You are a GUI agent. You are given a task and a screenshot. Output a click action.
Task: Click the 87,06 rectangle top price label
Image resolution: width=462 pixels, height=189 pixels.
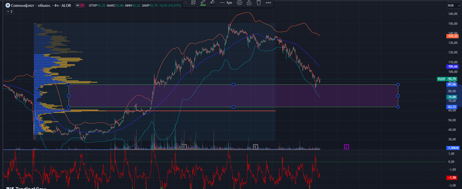[452, 84]
